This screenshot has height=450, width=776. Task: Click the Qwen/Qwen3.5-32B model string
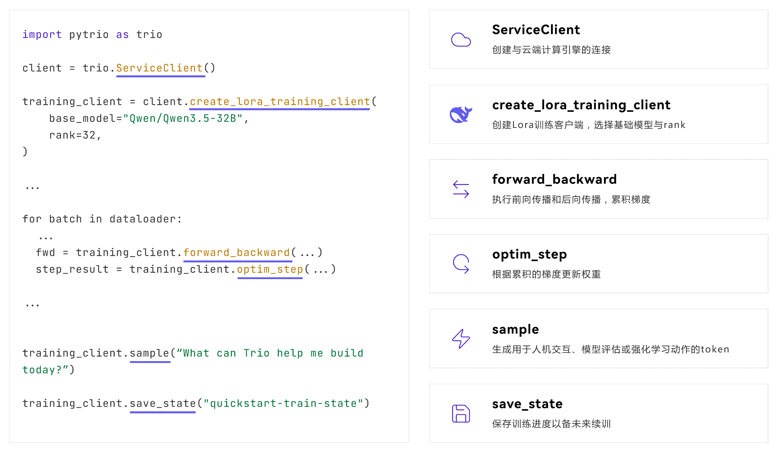coord(183,119)
